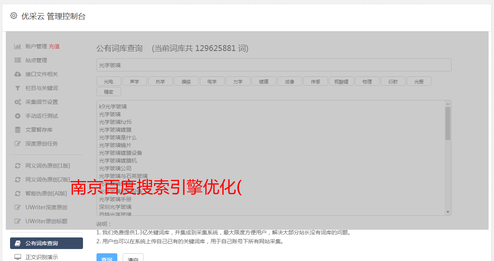The height and width of the screenshot is (261, 494).
Task: Click the cloud upload icon for 接口文件相关
Action: 18,74
